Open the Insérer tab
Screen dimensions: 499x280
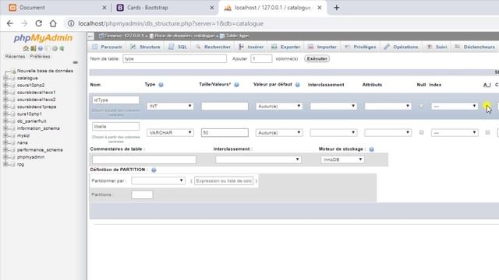coord(251,47)
